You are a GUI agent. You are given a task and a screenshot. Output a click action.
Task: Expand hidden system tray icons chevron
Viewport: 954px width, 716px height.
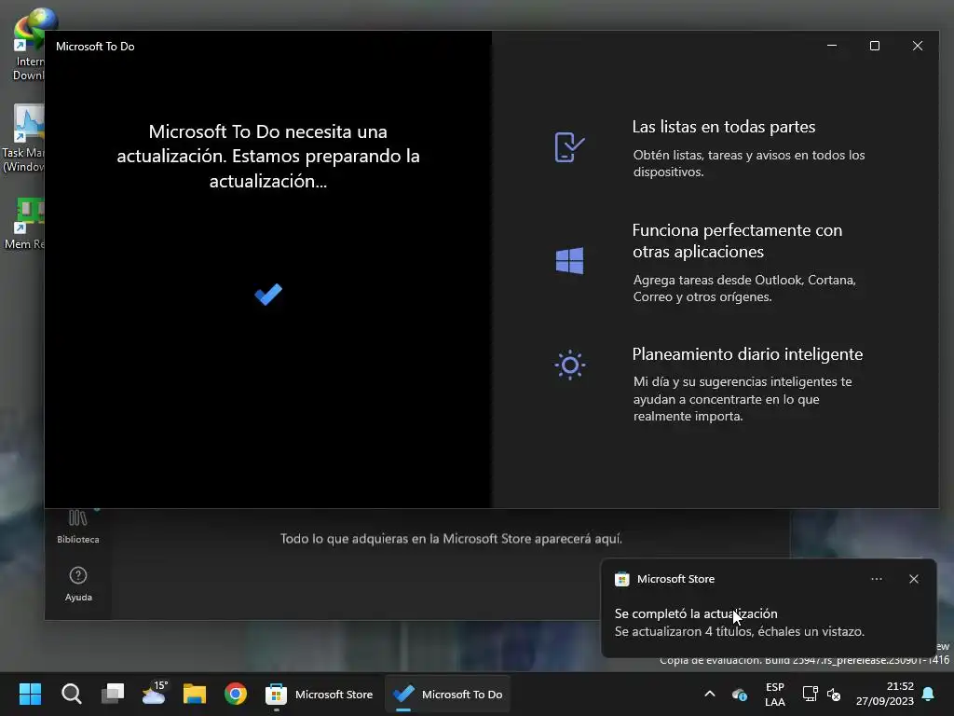(709, 694)
